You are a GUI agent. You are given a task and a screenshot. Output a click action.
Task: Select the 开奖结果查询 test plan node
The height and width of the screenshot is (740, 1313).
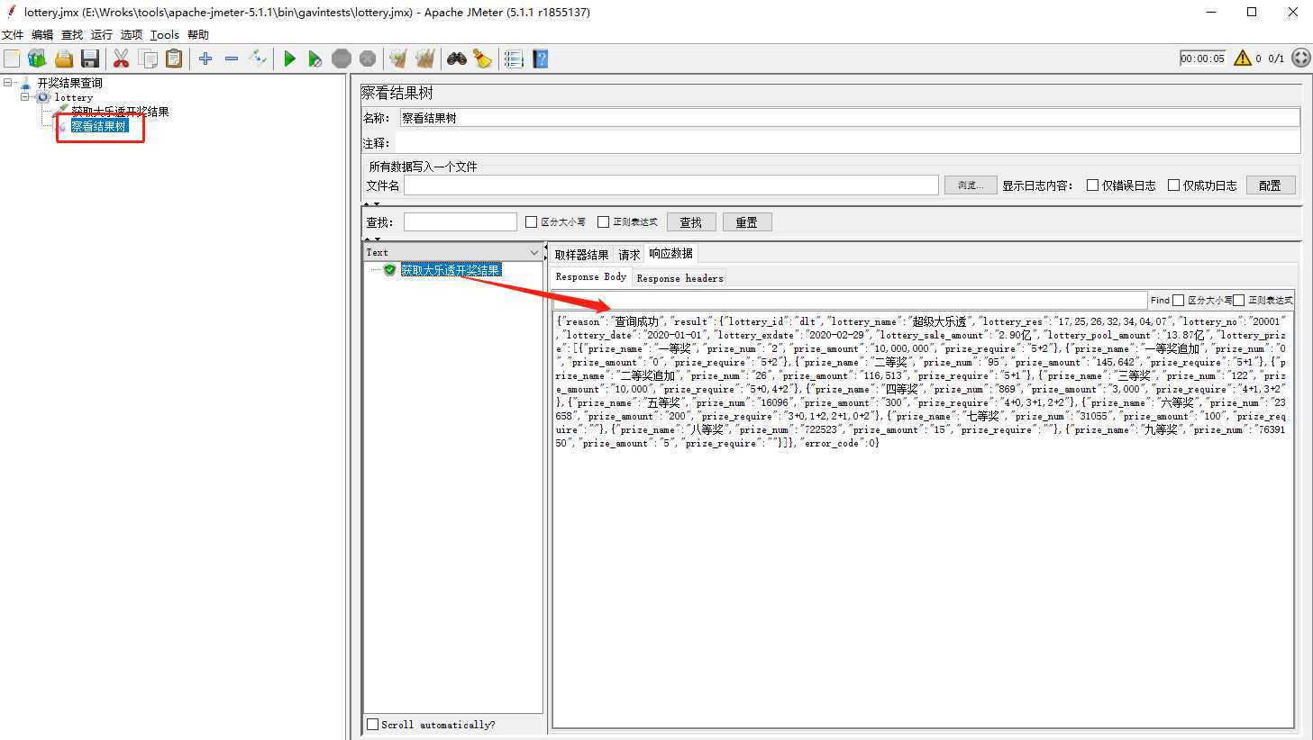tap(69, 83)
